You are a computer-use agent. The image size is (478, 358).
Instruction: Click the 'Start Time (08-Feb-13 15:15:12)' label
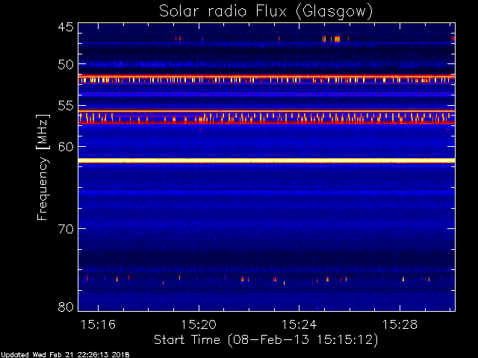[266, 340]
